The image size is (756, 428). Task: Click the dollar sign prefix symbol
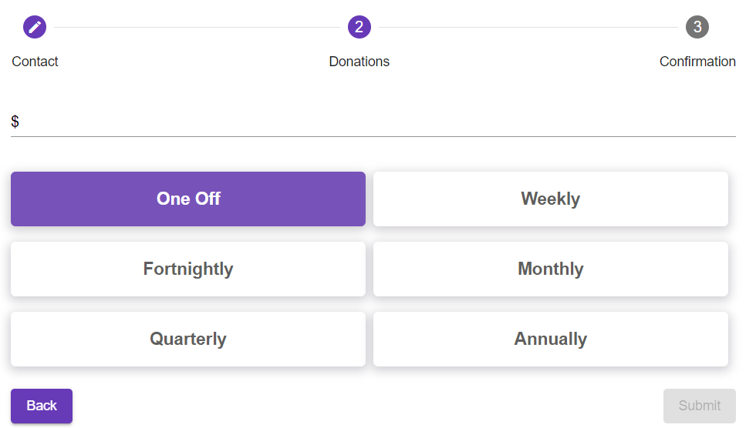tap(15, 122)
